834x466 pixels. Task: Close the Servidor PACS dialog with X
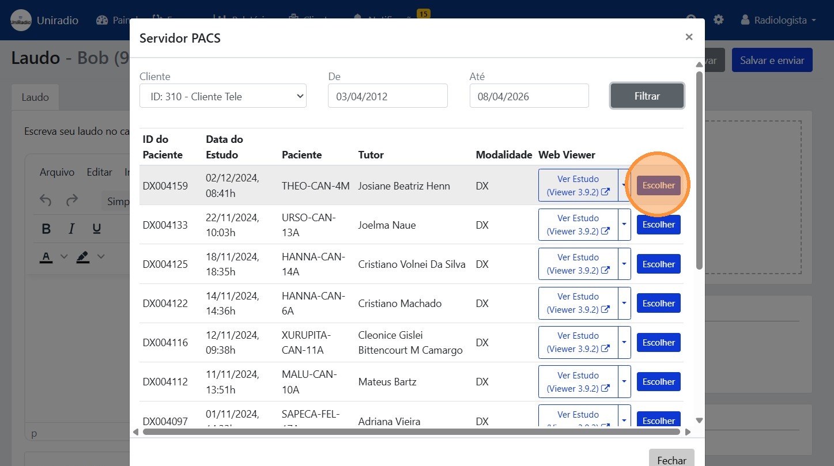(x=689, y=37)
